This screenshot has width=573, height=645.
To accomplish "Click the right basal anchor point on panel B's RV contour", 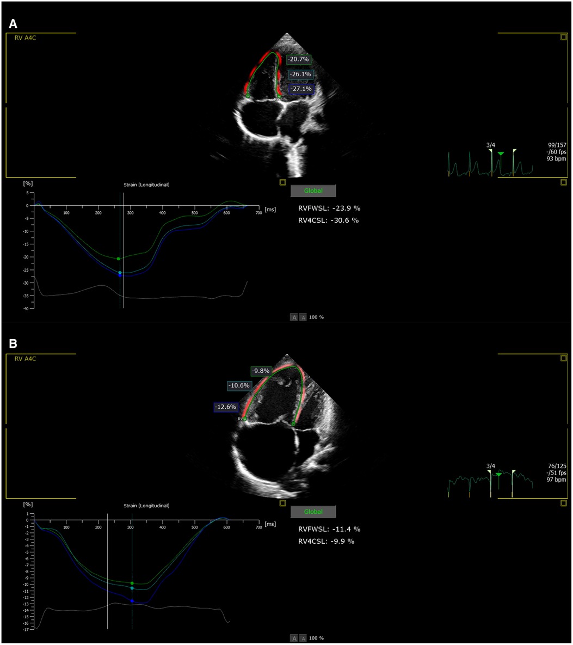I will 293,423.
